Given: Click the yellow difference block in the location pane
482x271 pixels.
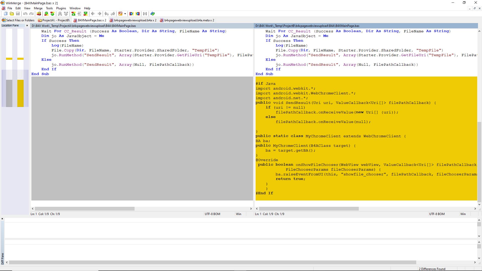Looking at the screenshot, I should pyautogui.click(x=20, y=93).
